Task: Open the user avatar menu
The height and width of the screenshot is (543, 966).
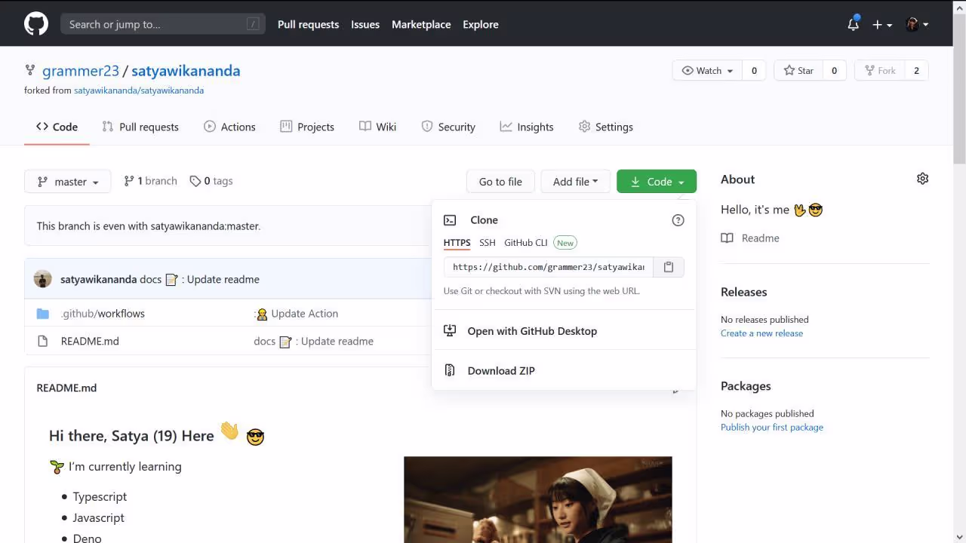Action: click(916, 24)
